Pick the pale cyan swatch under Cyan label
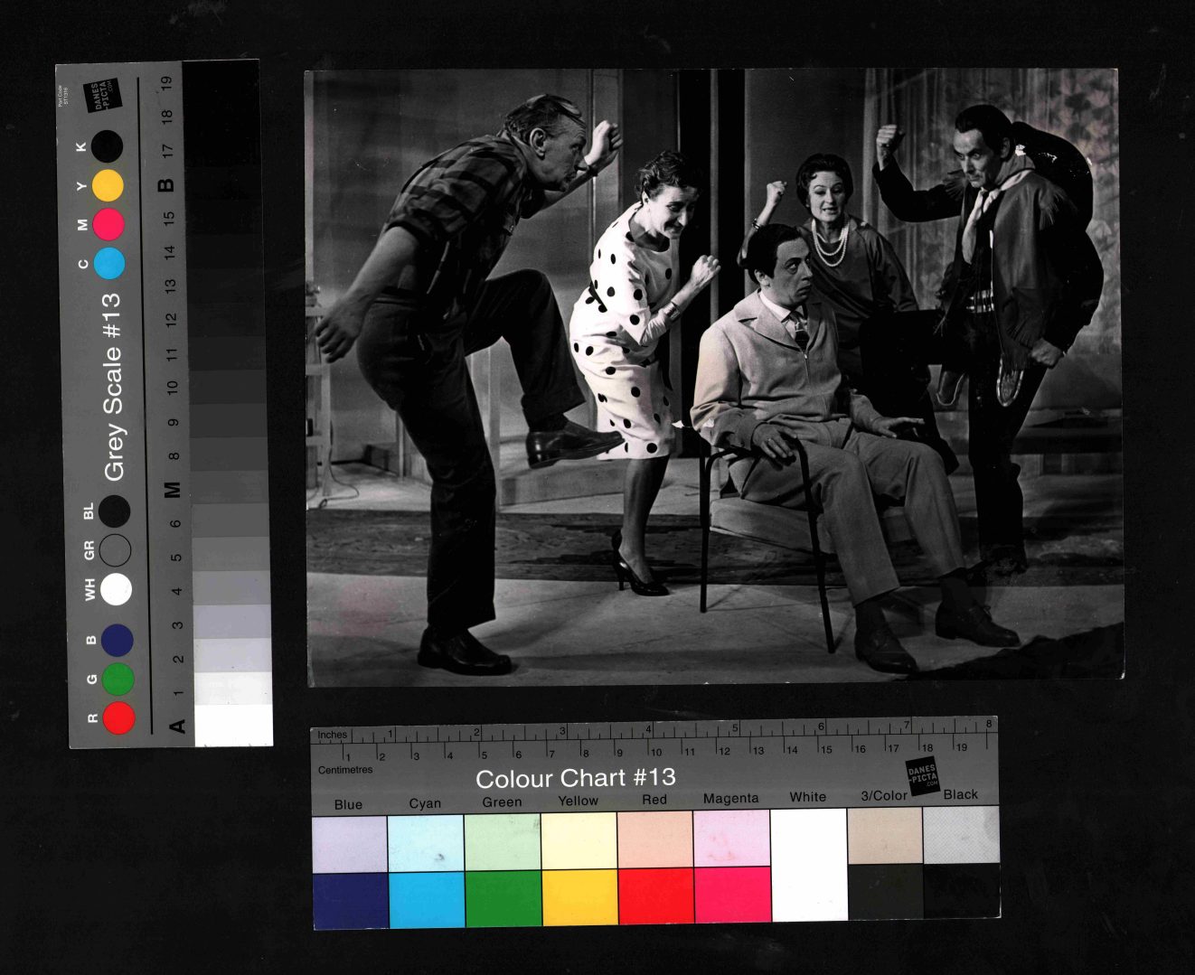1195x975 pixels. (x=425, y=843)
